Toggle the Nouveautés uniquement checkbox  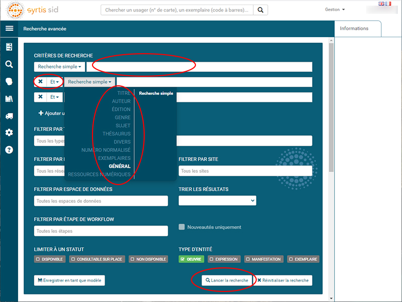[181, 227]
